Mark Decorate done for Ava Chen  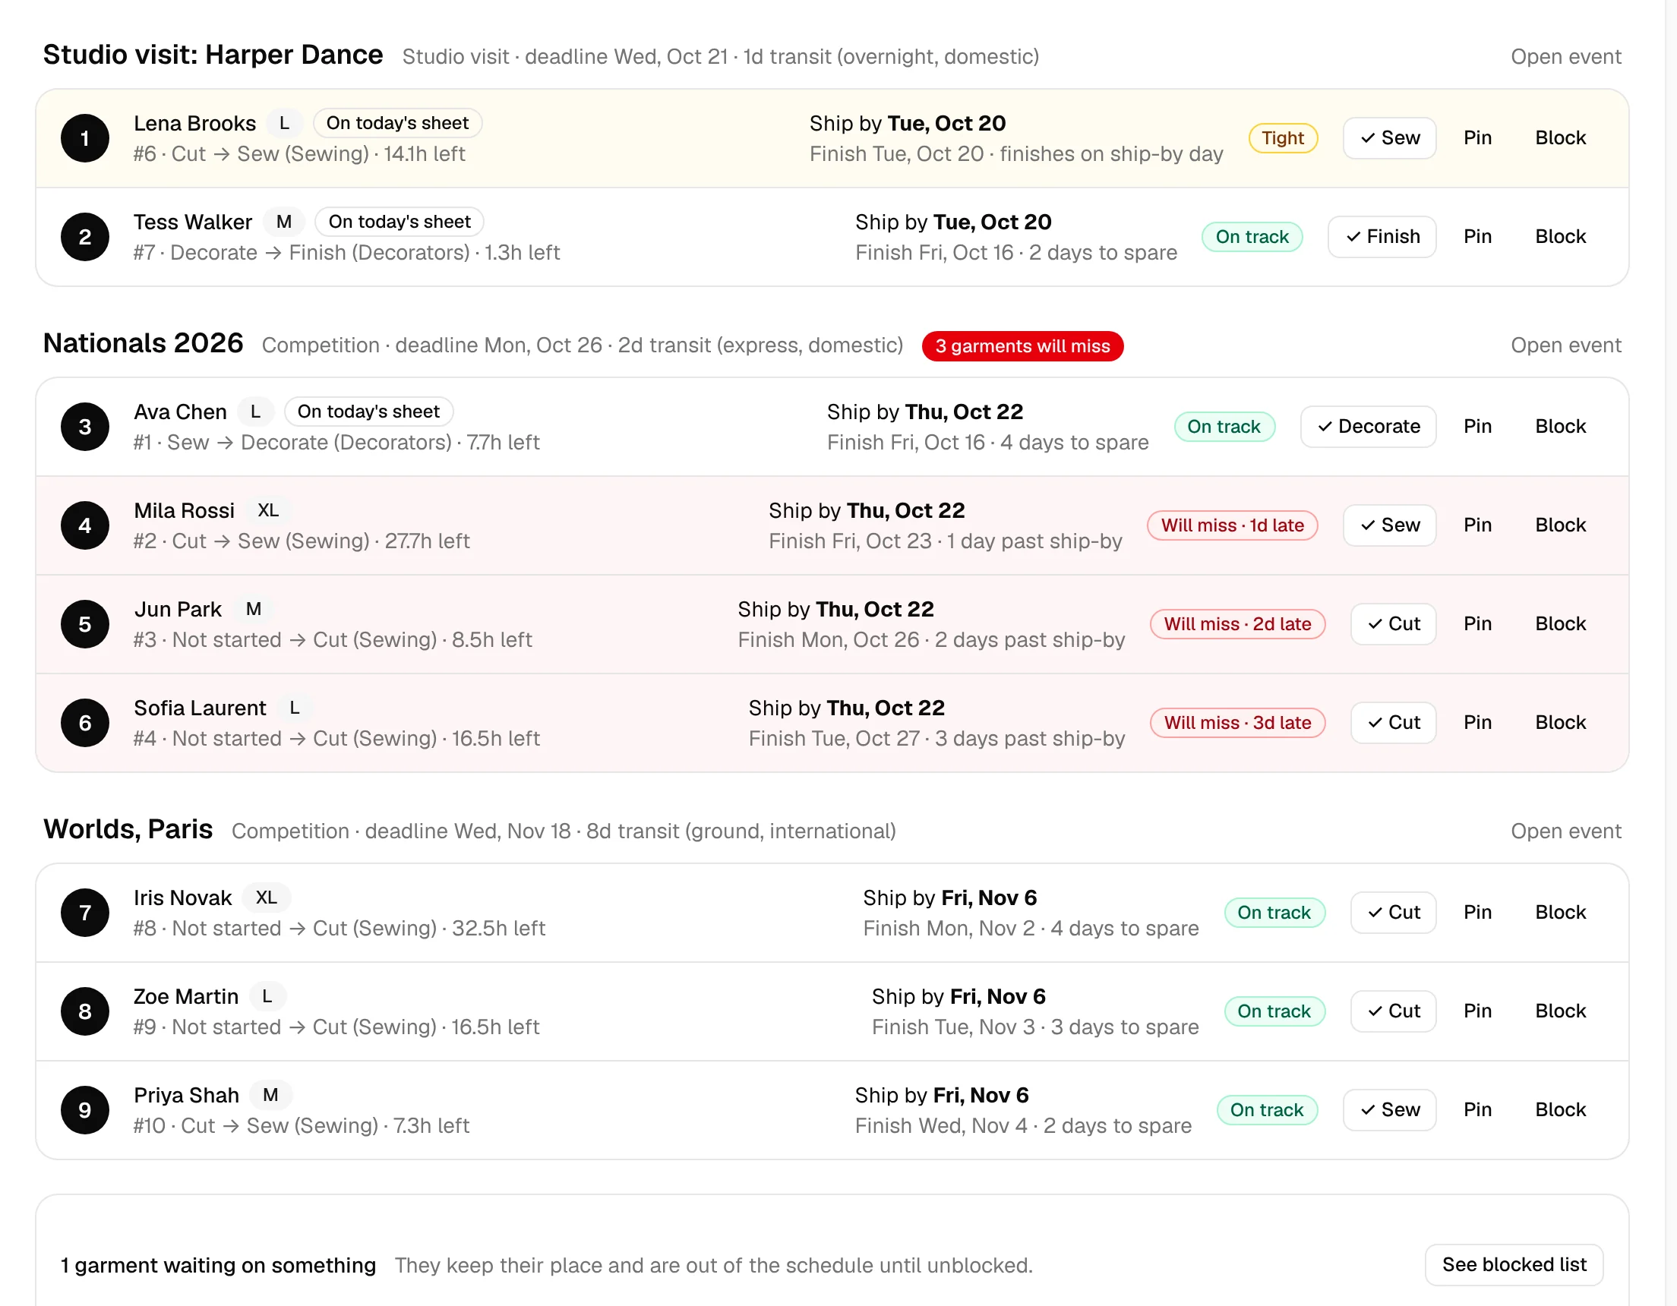(1369, 426)
